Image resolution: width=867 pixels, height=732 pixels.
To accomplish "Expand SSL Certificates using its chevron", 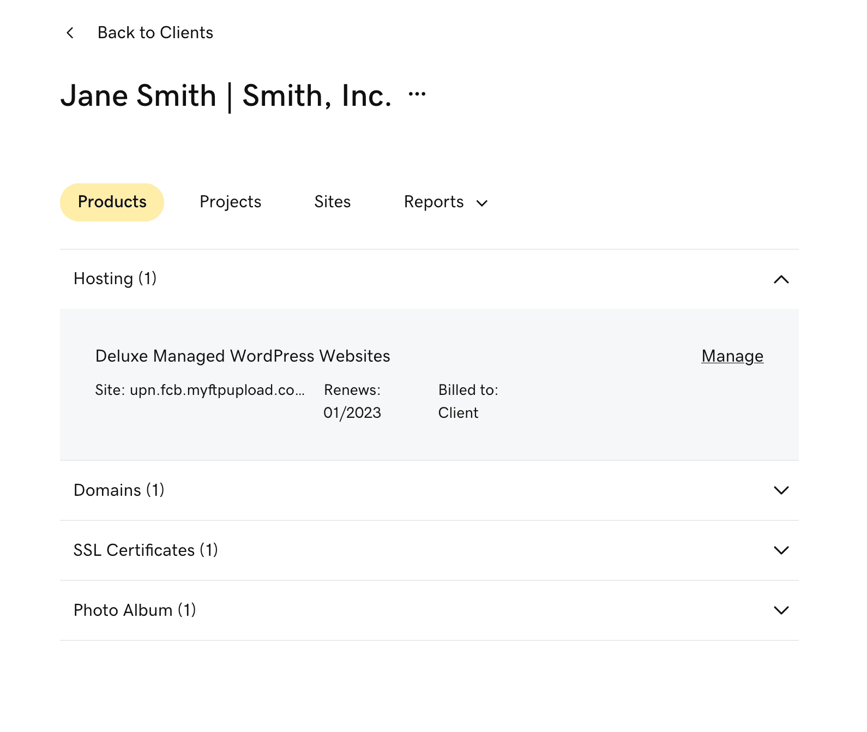I will coord(781,550).
